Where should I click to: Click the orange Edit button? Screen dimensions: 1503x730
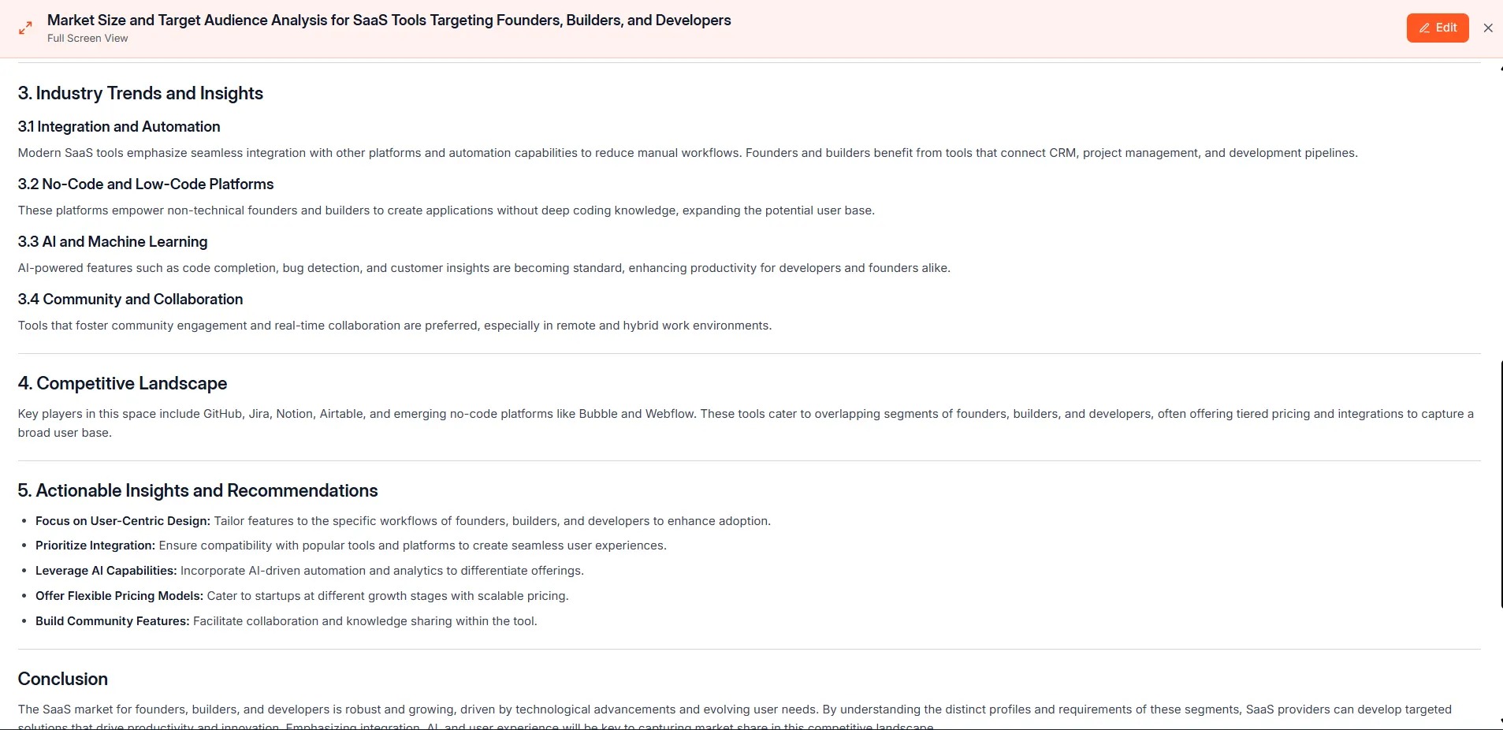pyautogui.click(x=1437, y=28)
